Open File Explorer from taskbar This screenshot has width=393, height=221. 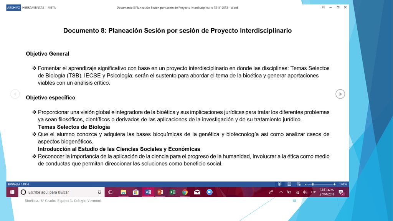coord(123,192)
